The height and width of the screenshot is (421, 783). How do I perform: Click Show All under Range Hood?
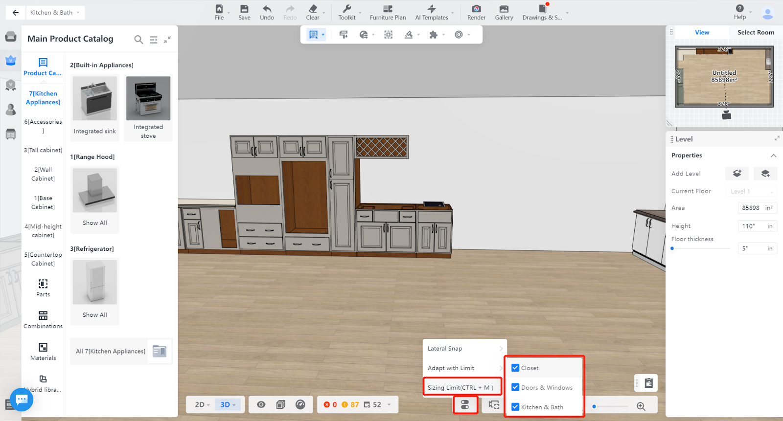[95, 223]
